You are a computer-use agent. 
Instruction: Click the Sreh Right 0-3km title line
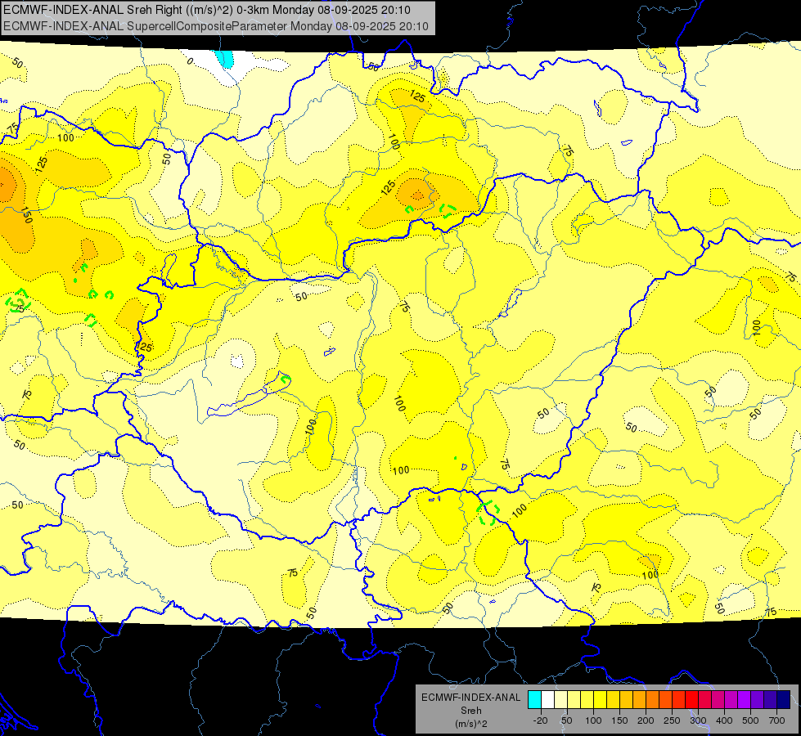[206, 10]
